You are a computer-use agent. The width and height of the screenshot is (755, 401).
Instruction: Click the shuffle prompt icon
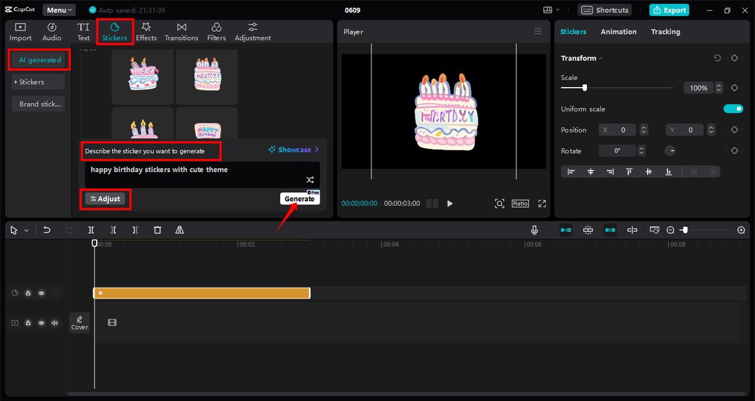coord(310,180)
